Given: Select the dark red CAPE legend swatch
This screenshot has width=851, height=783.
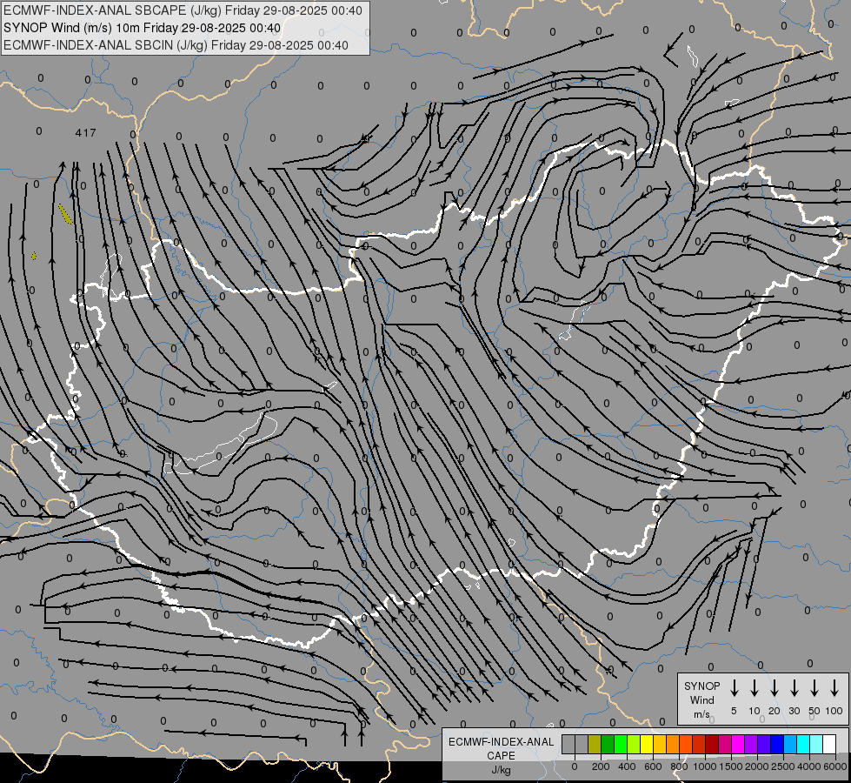Looking at the screenshot, I should pyautogui.click(x=712, y=744).
